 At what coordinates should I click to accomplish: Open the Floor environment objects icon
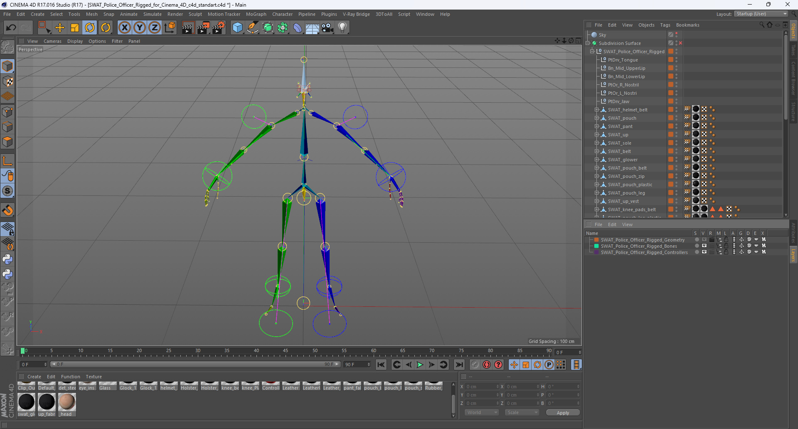(x=313, y=28)
